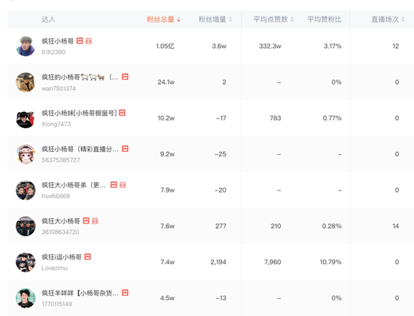Sort by 平均点赞数 column arrows

(x=292, y=20)
